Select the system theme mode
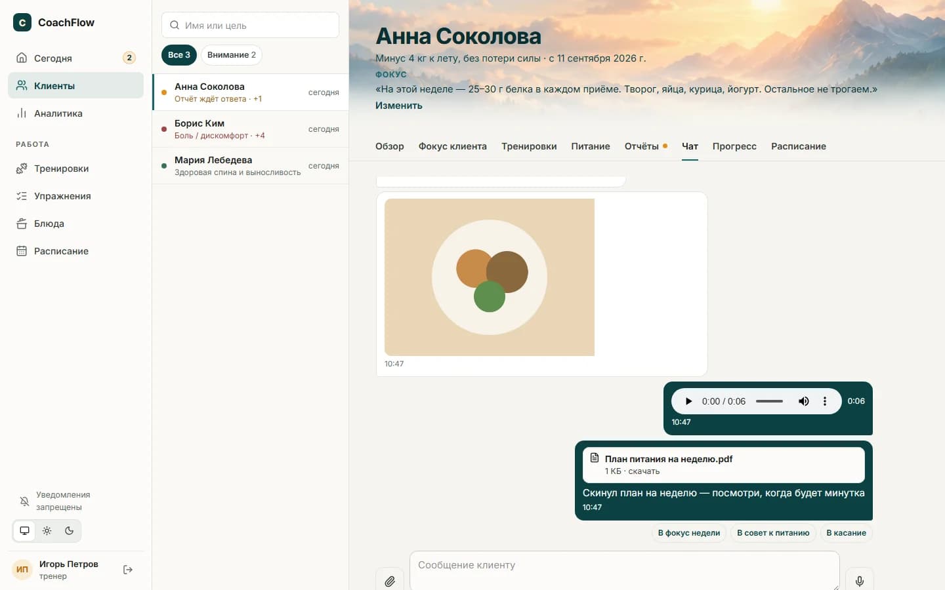The image size is (945, 590). click(x=25, y=531)
